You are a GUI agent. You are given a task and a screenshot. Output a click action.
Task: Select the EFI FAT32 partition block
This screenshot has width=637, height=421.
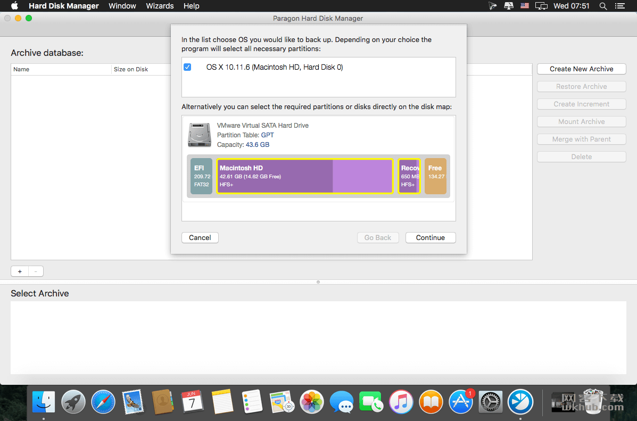tap(202, 176)
